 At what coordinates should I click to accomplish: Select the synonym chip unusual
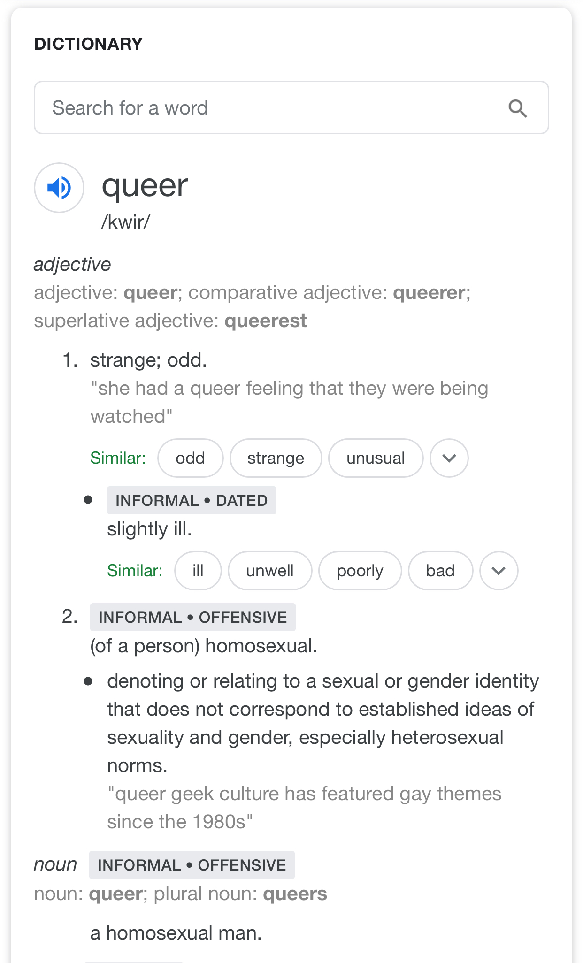click(x=376, y=458)
